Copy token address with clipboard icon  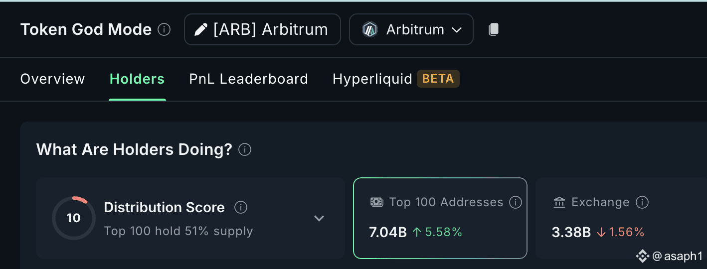click(494, 29)
